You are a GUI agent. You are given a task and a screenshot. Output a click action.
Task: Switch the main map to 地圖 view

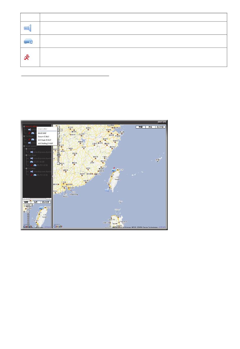(141, 127)
